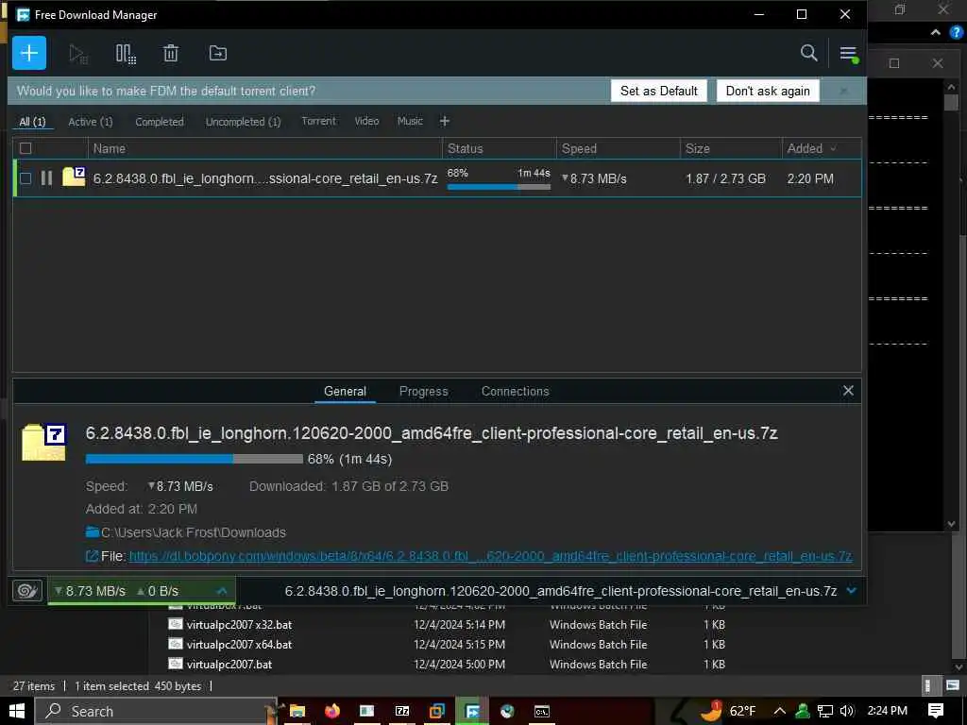
Task: Switch to the Completed filter
Action: tap(159, 122)
